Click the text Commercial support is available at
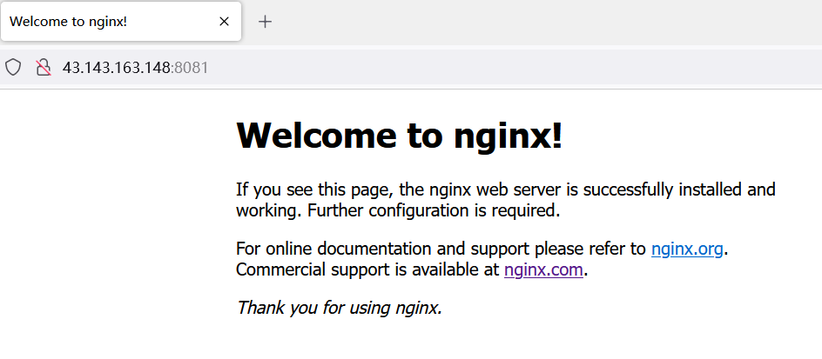 click(x=367, y=270)
